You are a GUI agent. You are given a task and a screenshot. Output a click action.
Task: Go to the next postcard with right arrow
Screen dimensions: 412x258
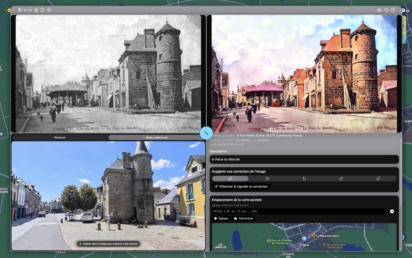click(36, 10)
